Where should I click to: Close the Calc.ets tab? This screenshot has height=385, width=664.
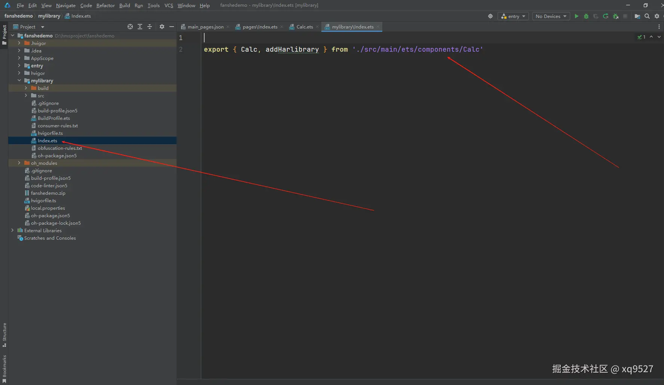317,27
